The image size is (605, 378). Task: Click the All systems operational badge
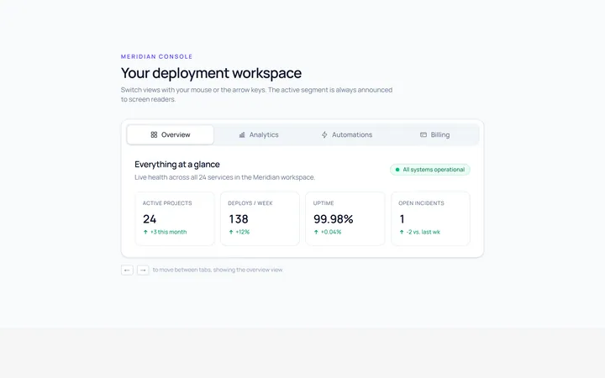(430, 170)
